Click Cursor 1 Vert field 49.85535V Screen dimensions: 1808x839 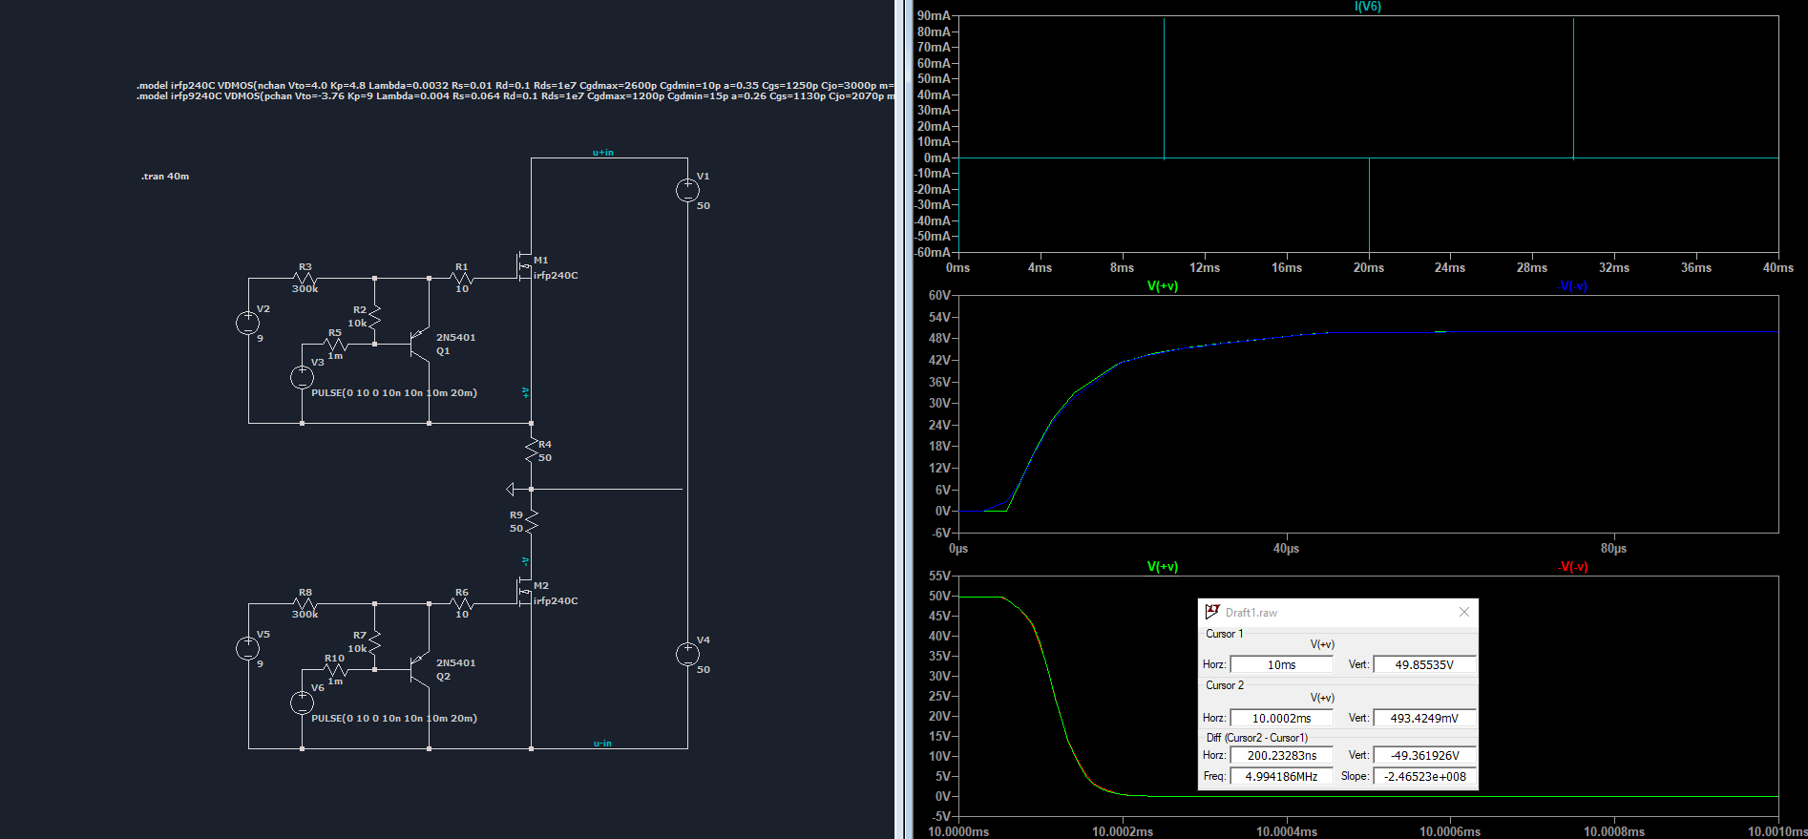tap(1424, 664)
